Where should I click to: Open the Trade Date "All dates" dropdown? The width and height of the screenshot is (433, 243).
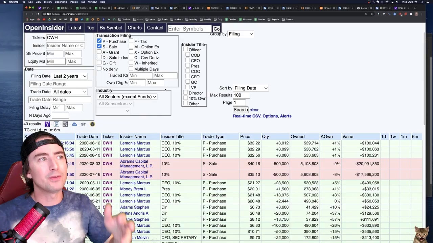pyautogui.click(x=70, y=92)
